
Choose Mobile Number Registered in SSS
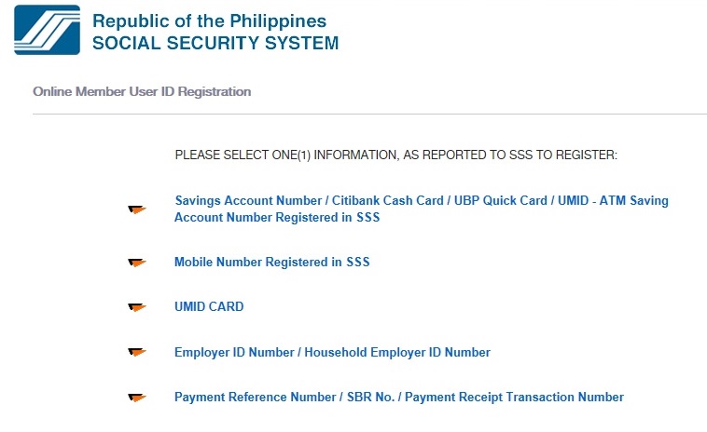(x=272, y=262)
